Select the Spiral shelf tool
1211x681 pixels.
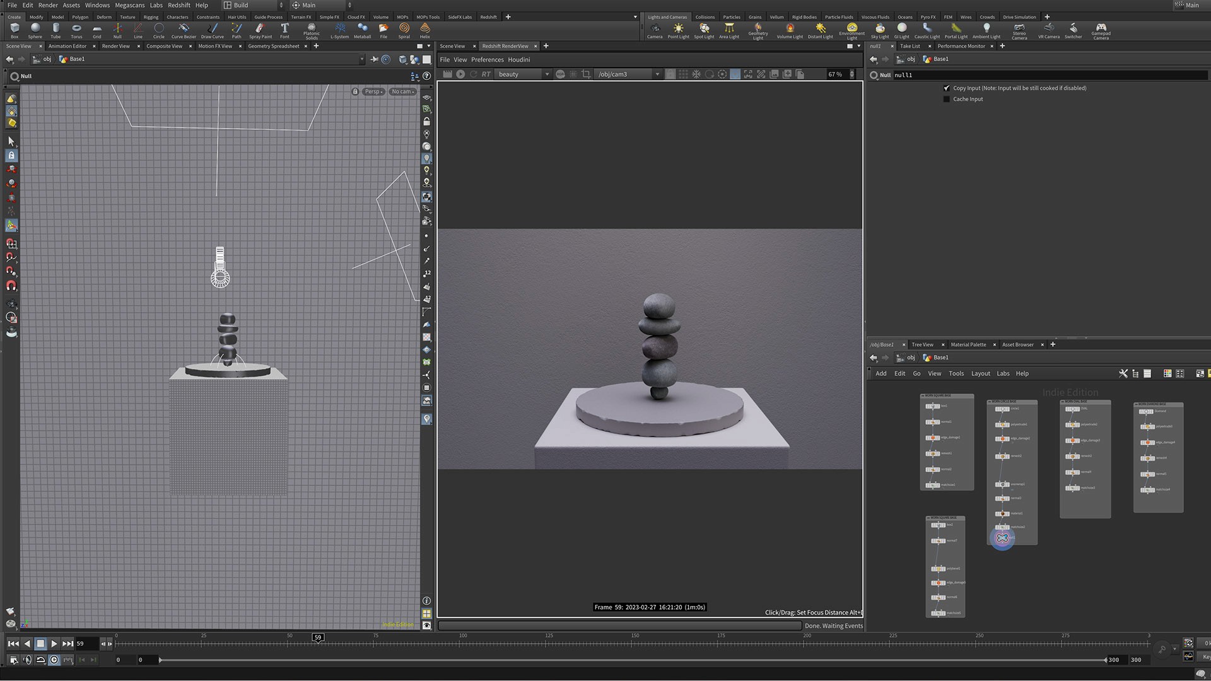click(404, 30)
